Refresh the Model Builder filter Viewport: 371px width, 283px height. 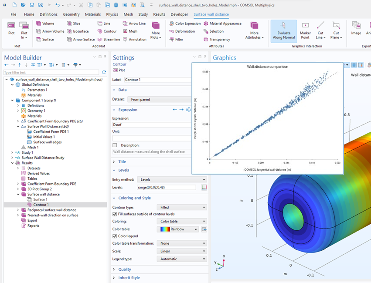pyautogui.click(x=104, y=72)
